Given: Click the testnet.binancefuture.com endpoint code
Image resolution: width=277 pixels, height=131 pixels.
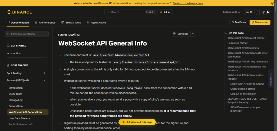Looking at the screenshot, I should [x=146, y=62].
